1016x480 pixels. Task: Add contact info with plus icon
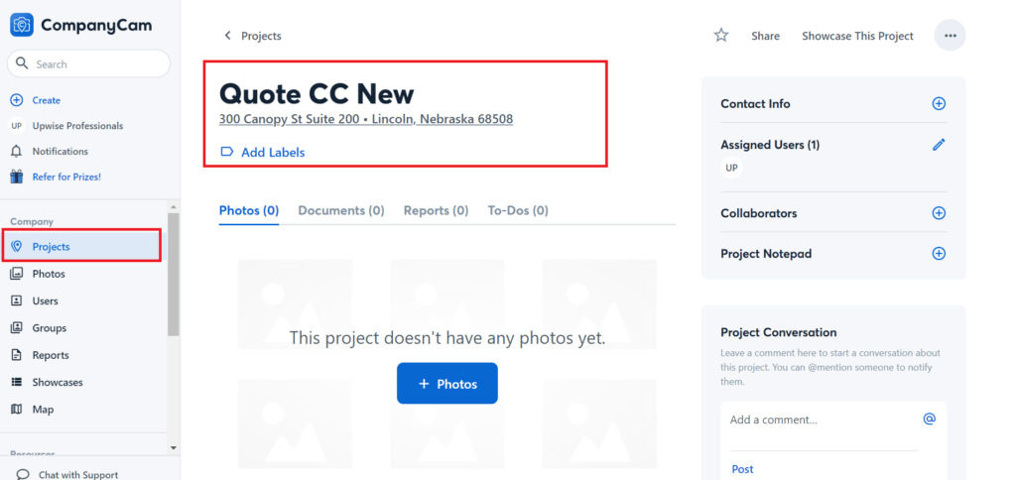(939, 104)
